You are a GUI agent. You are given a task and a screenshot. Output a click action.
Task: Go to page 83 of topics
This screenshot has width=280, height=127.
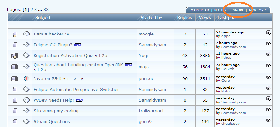46,10
